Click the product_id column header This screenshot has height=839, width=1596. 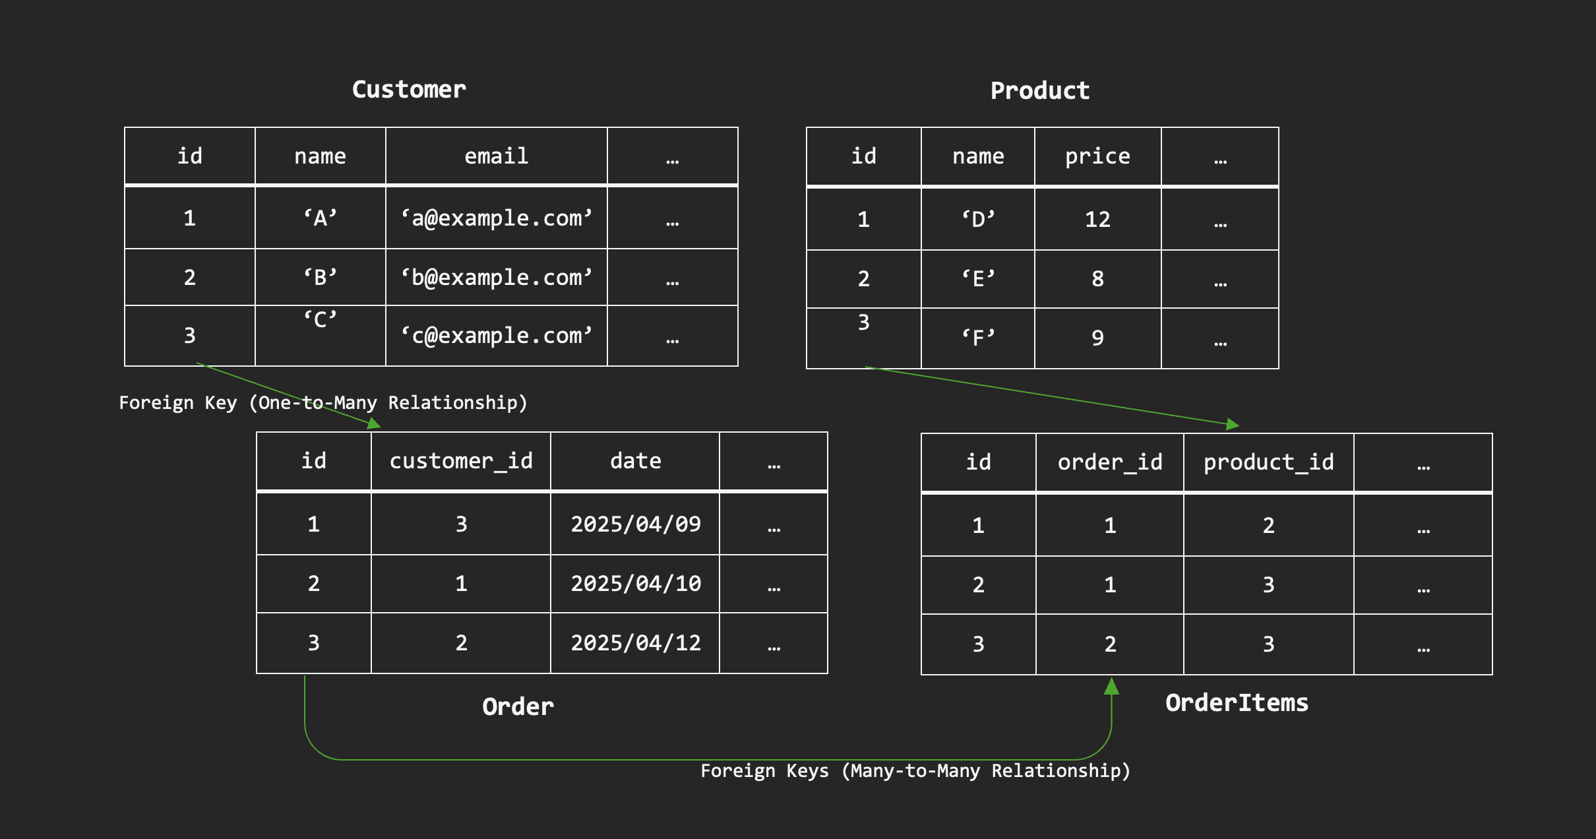[x=1268, y=462]
